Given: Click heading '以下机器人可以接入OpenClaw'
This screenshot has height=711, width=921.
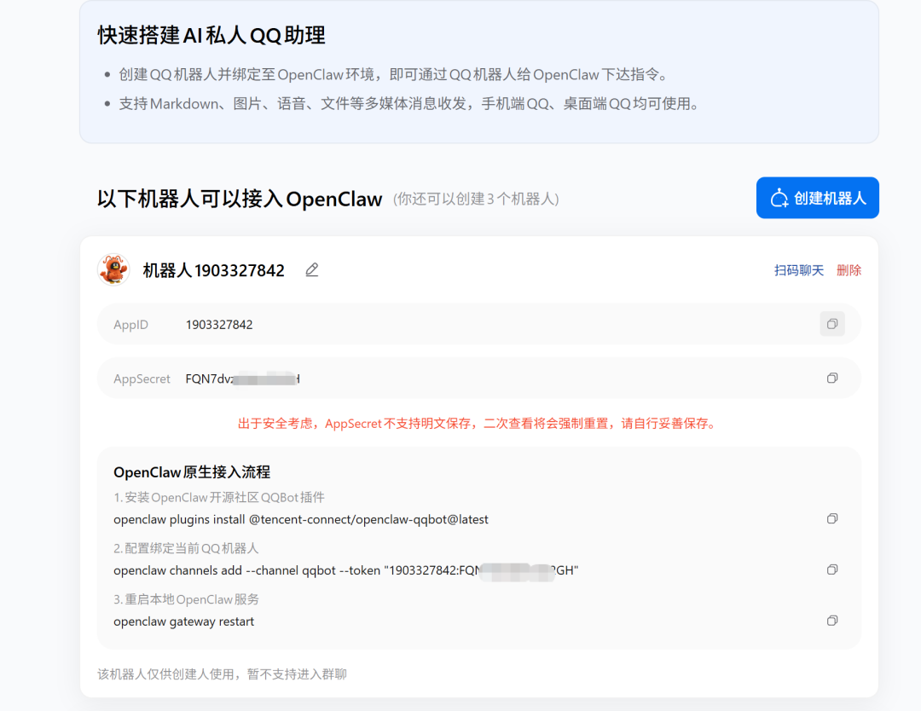Looking at the screenshot, I should click(240, 199).
